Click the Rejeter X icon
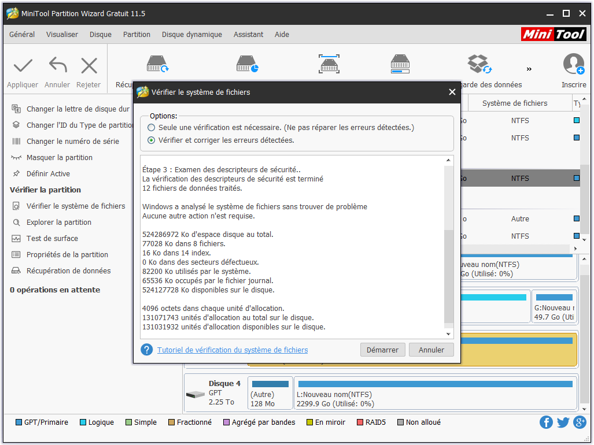Viewport: 594px width, 445px height. tap(89, 66)
